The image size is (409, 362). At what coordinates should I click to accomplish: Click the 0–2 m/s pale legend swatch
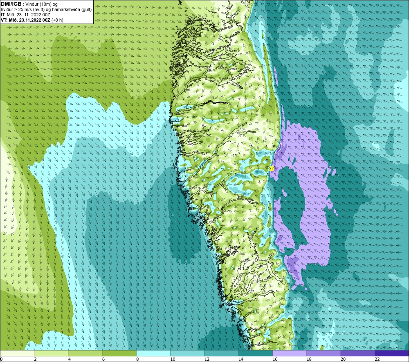17,353
